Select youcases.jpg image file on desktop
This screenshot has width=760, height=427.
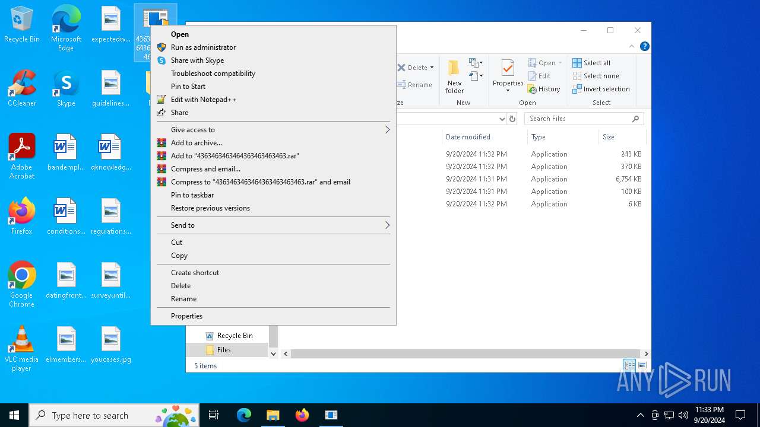pos(110,345)
